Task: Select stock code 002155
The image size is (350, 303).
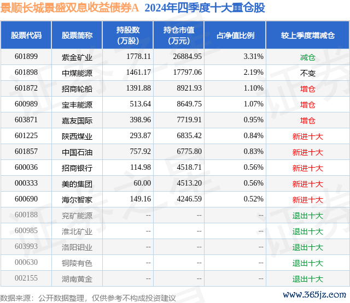Action: click(x=26, y=278)
